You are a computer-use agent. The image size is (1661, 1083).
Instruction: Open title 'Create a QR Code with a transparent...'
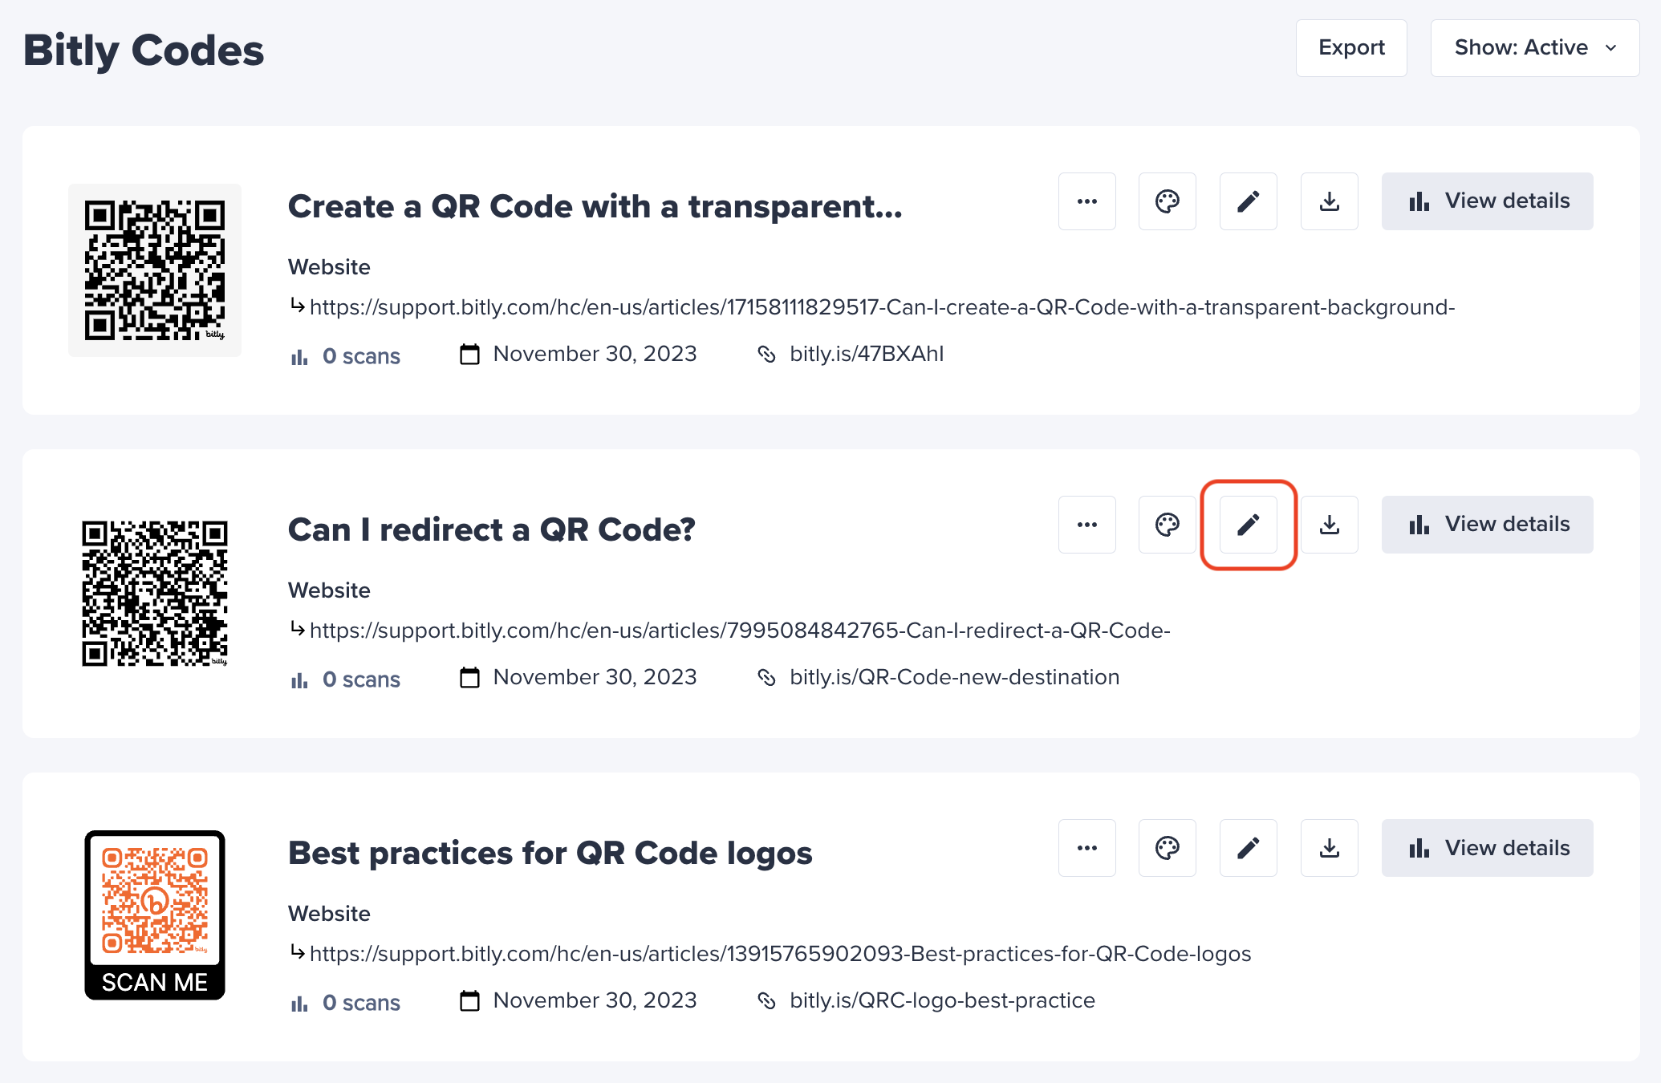pos(595,207)
